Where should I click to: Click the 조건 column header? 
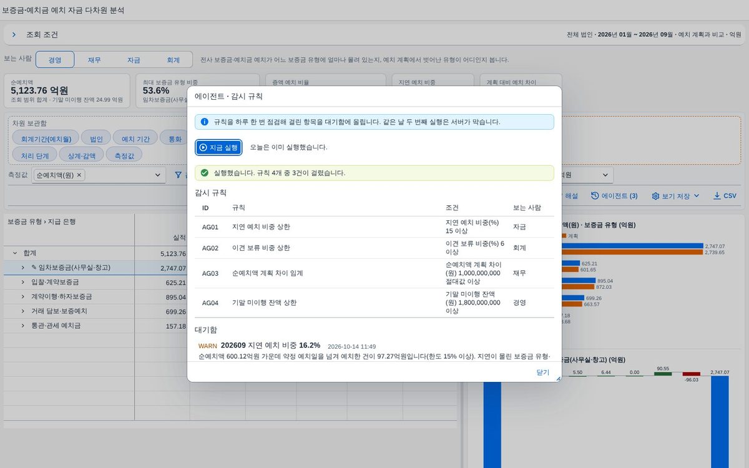(x=453, y=208)
